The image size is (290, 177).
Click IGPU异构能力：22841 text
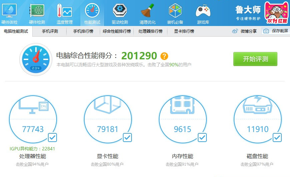[32, 149]
